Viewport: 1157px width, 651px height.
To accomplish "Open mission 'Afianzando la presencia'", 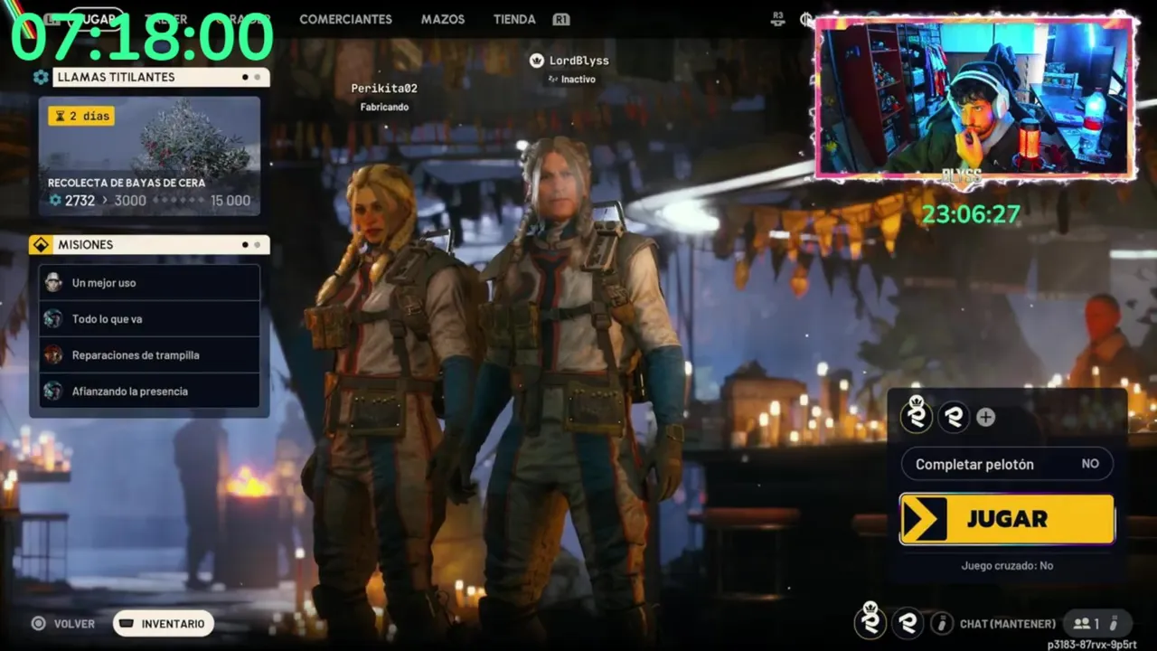I will (149, 391).
